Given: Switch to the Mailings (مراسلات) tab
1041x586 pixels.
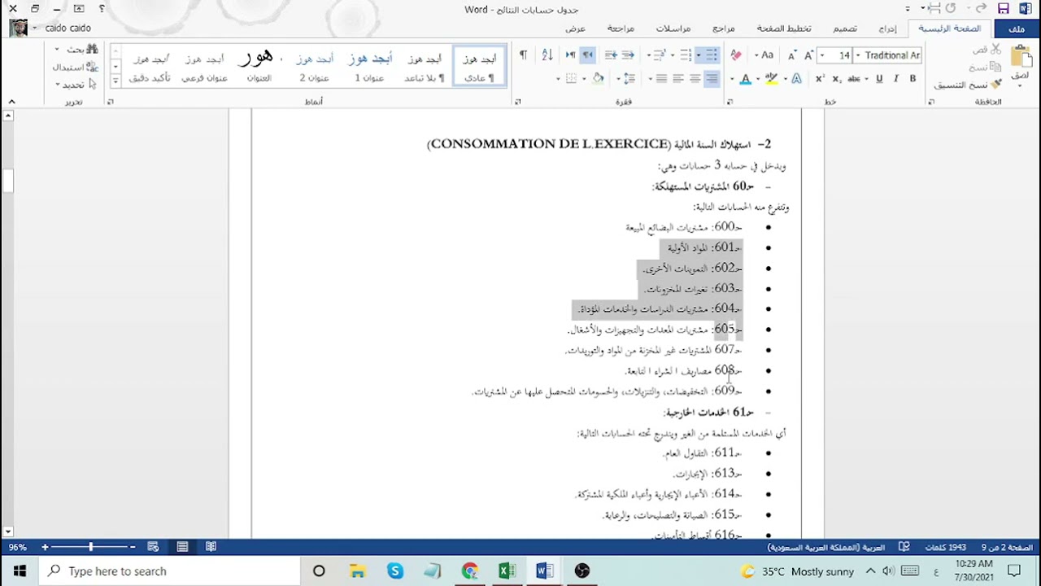Looking at the screenshot, I should tap(673, 28).
